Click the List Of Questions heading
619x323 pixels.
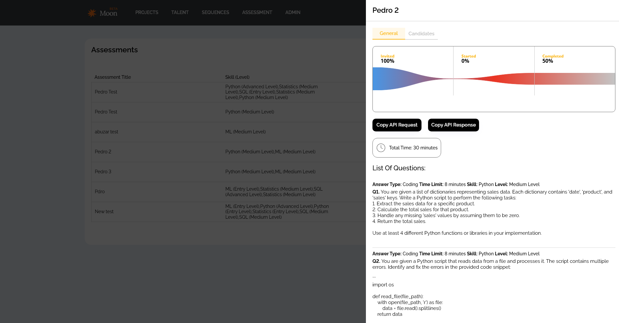point(399,168)
